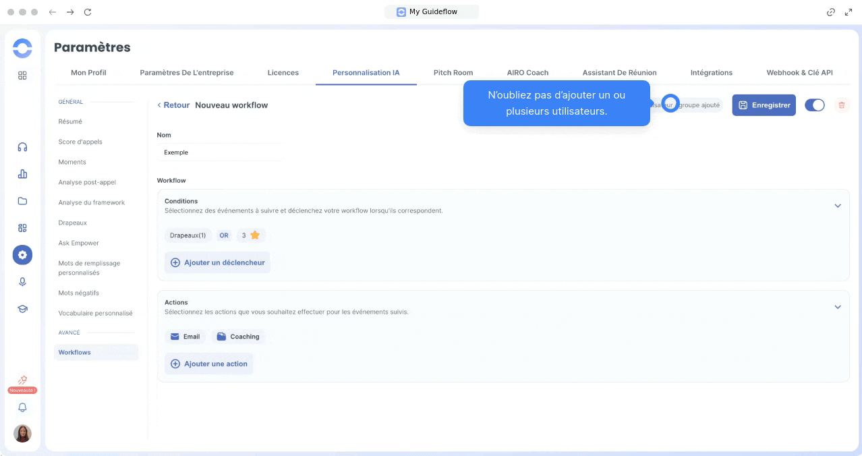Screen dimensions: 862x456
Task: Open the AIRO Coach tab
Action: (x=527, y=73)
